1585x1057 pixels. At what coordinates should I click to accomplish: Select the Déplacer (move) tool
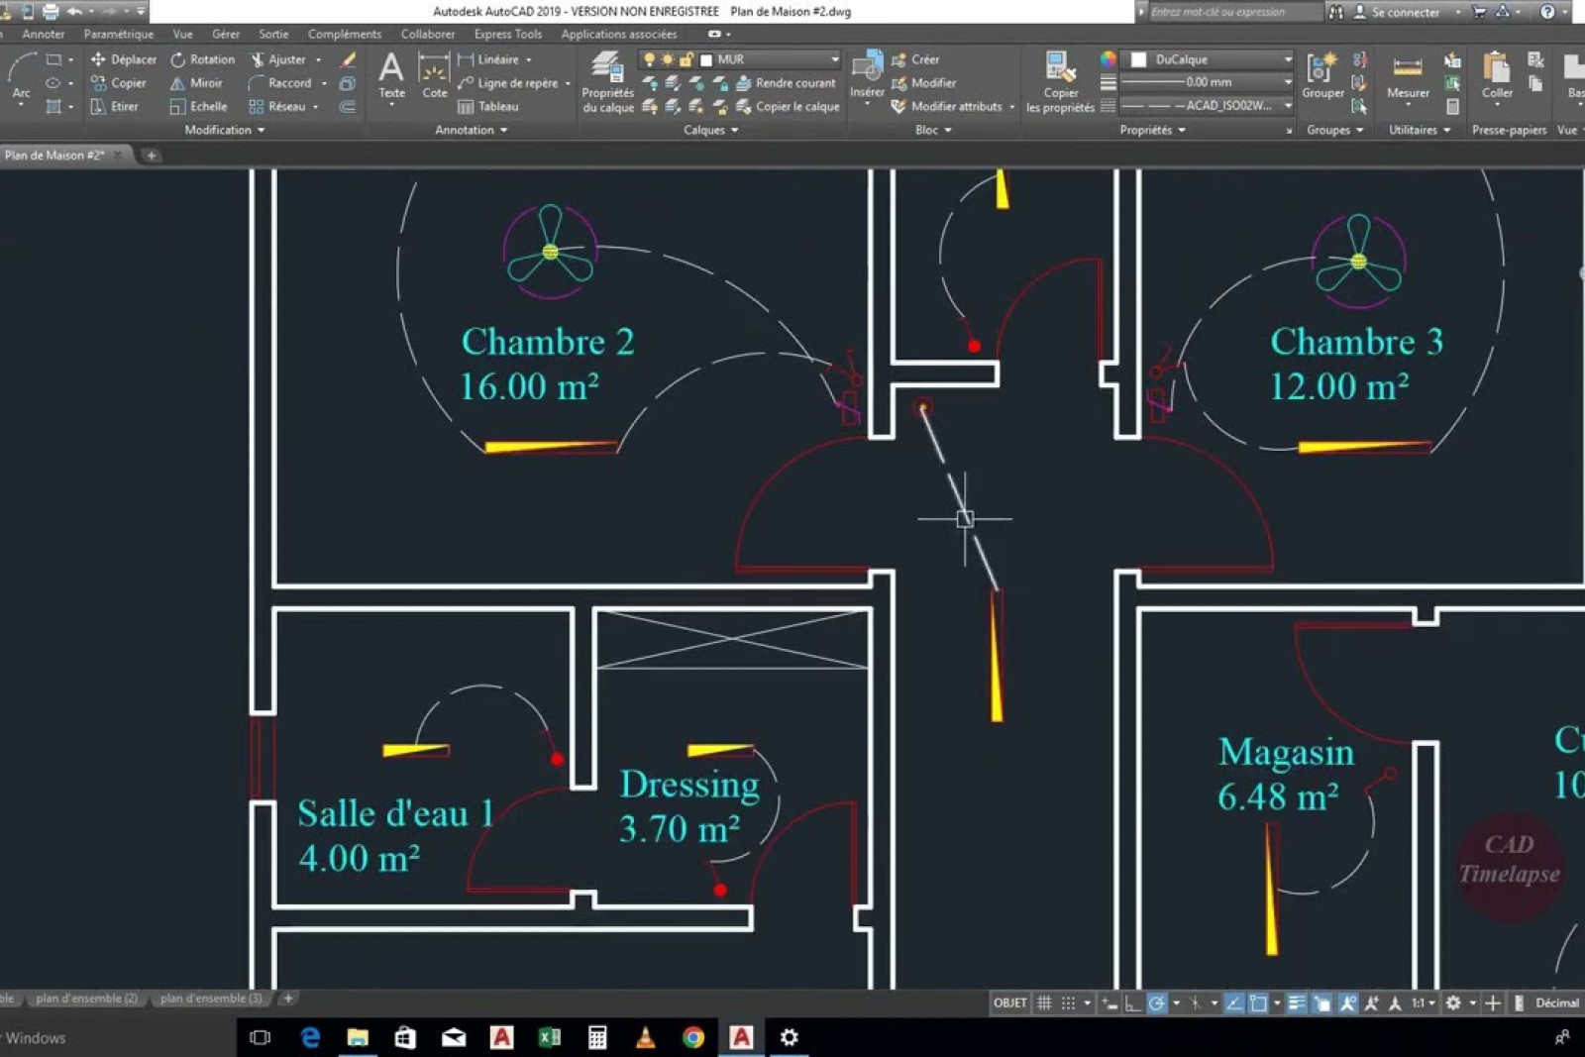pos(124,59)
